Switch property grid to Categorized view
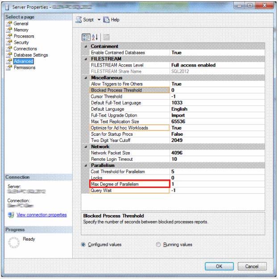 click(86, 37)
